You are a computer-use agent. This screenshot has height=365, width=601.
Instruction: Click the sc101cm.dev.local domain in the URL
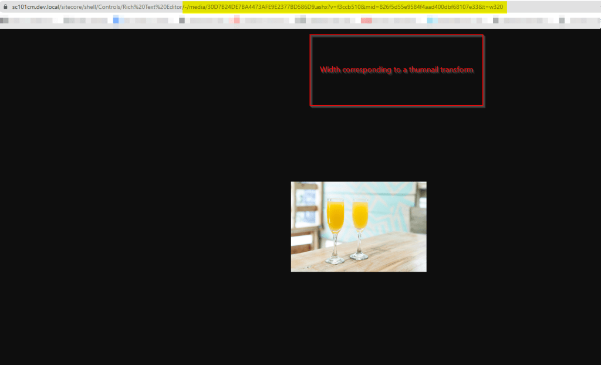(x=35, y=7)
